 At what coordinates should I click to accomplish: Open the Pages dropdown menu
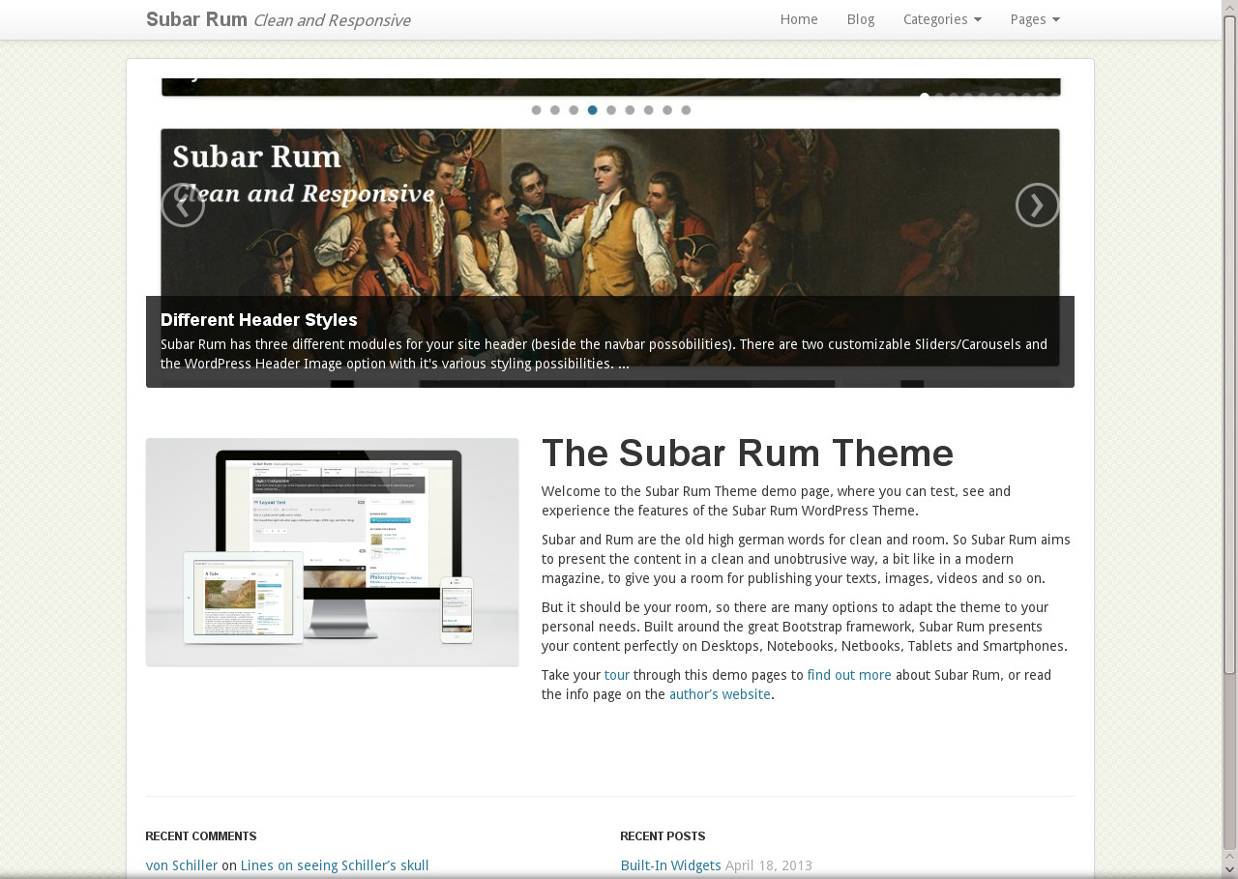(x=1035, y=19)
